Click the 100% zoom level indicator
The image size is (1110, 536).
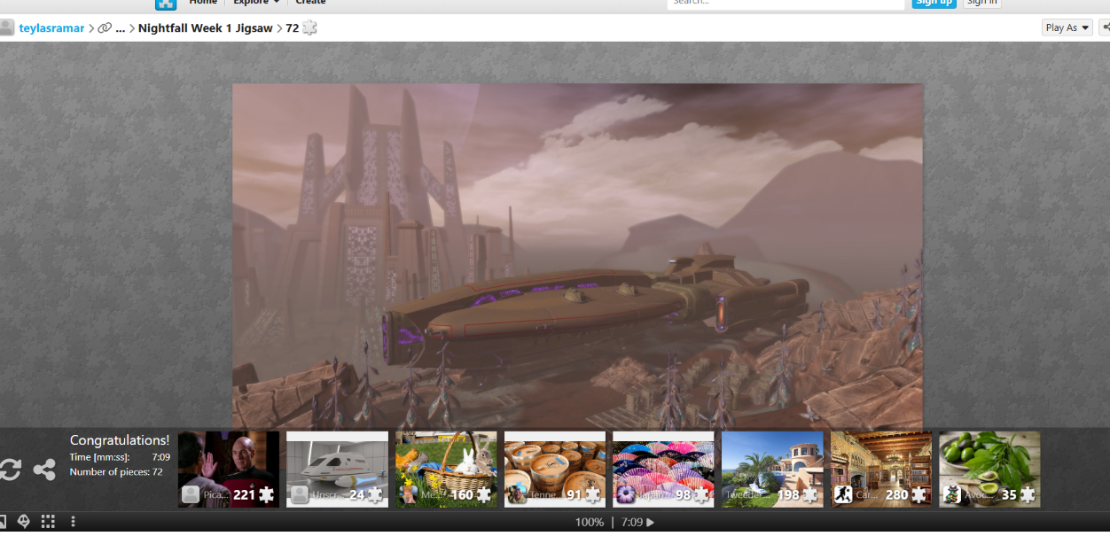pos(590,522)
